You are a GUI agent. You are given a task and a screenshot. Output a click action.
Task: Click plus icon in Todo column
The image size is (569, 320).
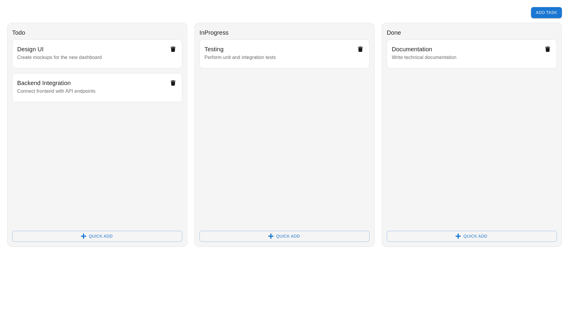click(x=84, y=236)
